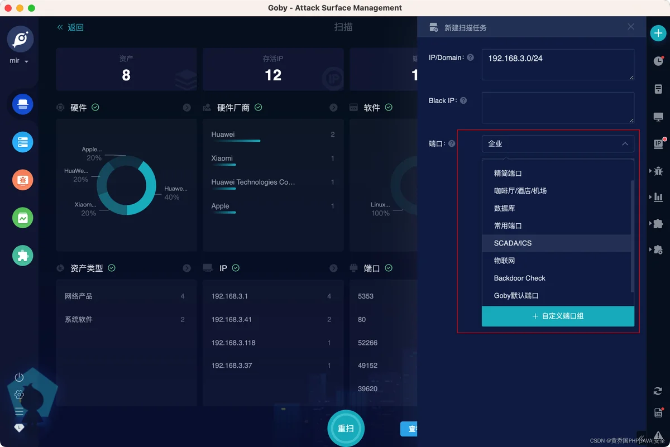This screenshot has width=670, height=447.
Task: Open task history clock icon in right sidebar
Action: [658, 61]
